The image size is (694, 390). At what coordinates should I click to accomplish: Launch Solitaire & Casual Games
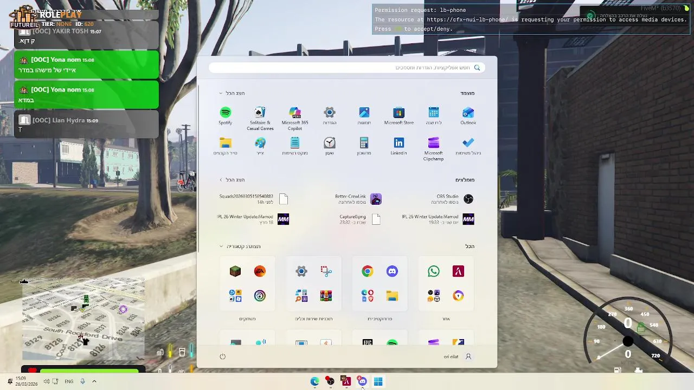260,118
